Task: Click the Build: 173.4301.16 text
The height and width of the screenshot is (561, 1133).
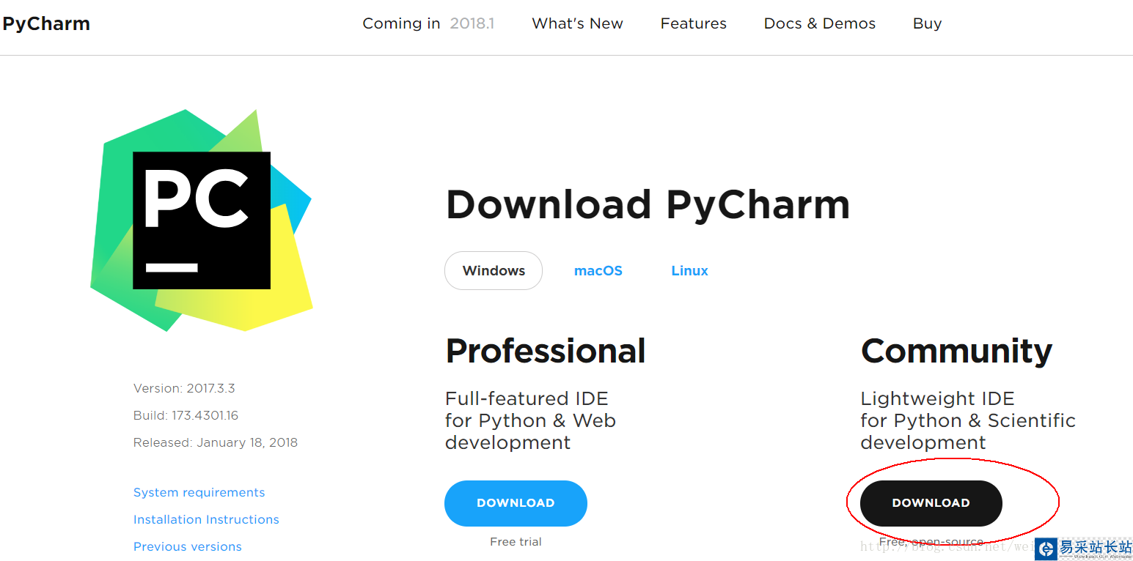Action: point(186,415)
